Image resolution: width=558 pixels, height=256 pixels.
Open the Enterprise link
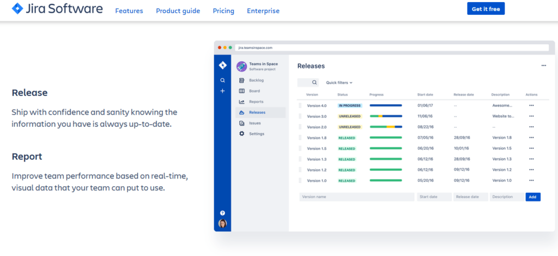[263, 11]
